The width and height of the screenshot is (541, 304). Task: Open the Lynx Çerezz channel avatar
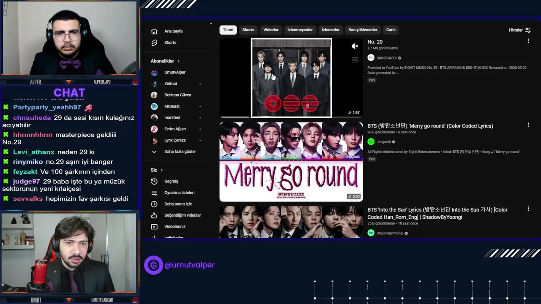(154, 140)
